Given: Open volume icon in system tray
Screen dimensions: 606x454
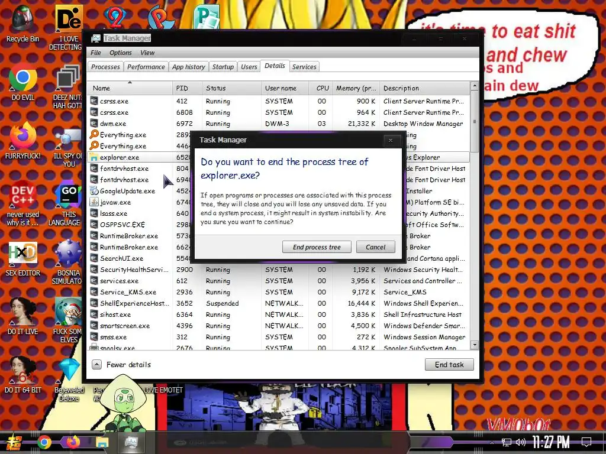Looking at the screenshot, I should 521,442.
